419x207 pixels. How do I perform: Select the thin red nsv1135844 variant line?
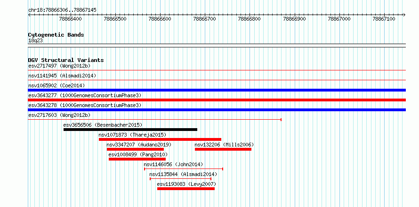[x=181, y=179]
